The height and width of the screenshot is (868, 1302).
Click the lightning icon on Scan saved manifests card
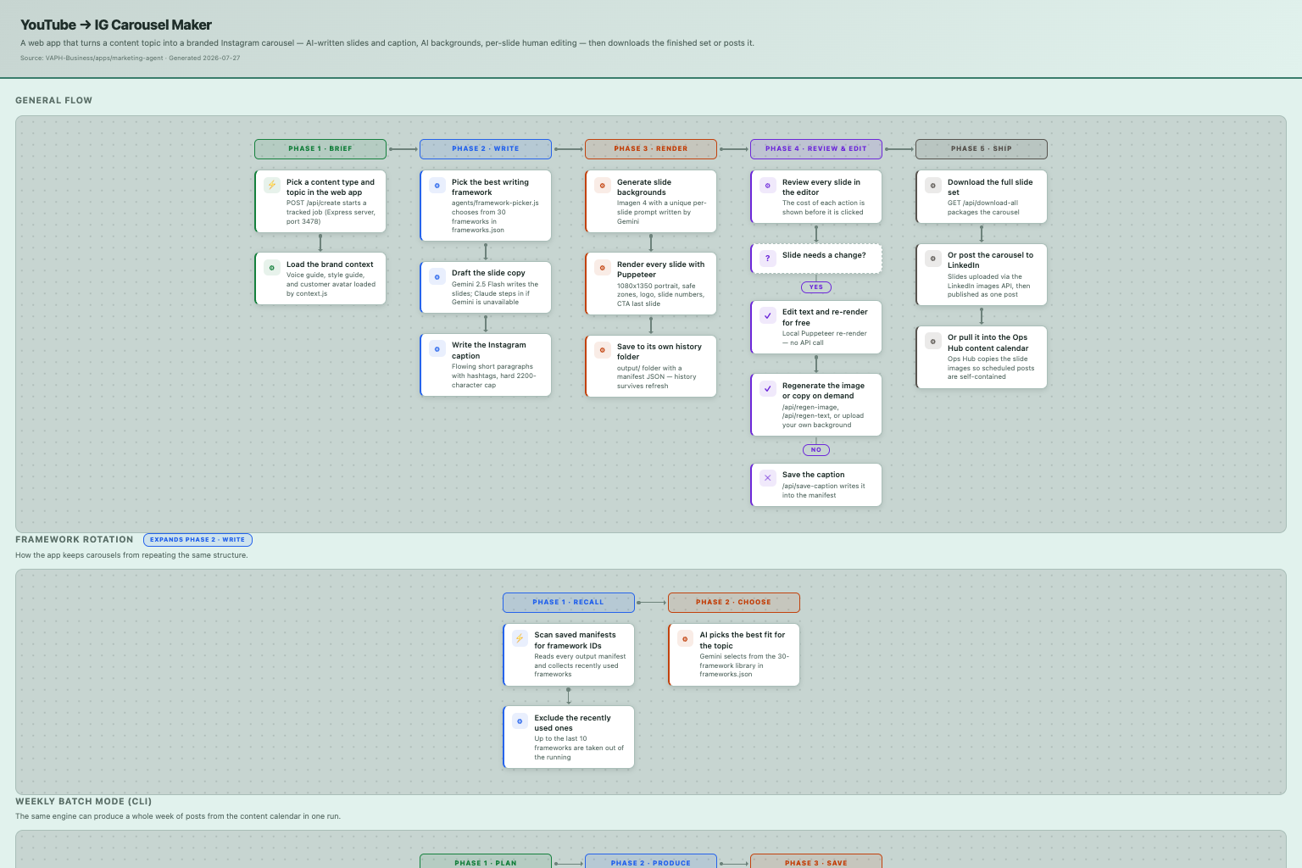[x=520, y=637]
